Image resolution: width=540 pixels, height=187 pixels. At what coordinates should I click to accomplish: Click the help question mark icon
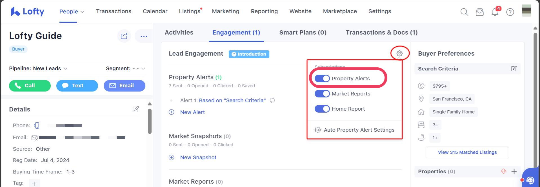click(510, 12)
